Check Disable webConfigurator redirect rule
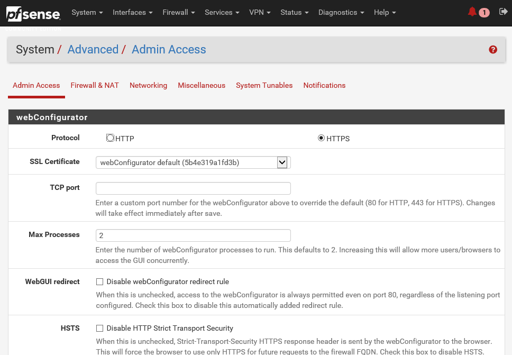 pyautogui.click(x=99, y=281)
